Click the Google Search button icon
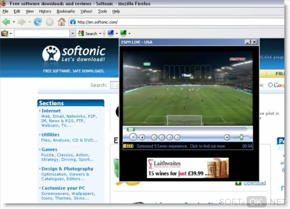 pyautogui.click(x=81, y=33)
